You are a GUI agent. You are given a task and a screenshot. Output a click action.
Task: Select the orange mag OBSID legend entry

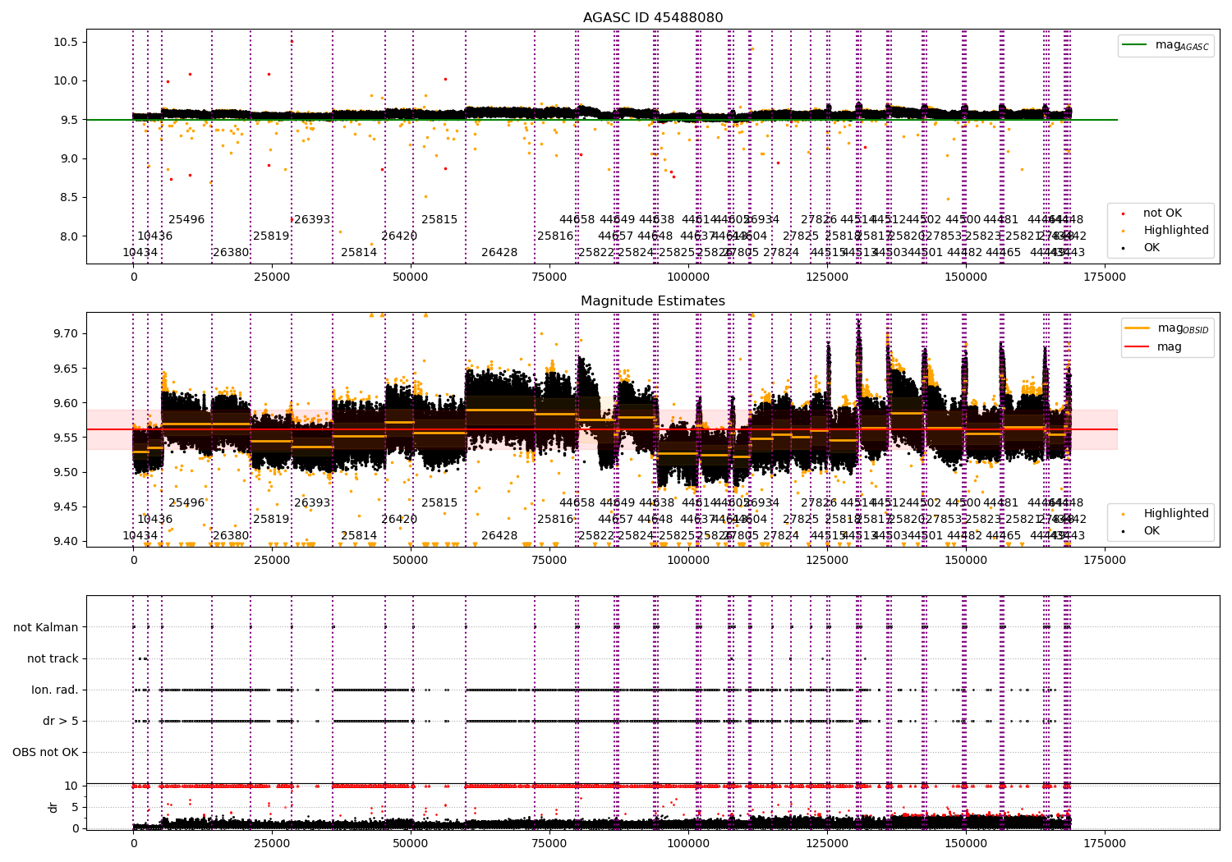tap(1168, 328)
